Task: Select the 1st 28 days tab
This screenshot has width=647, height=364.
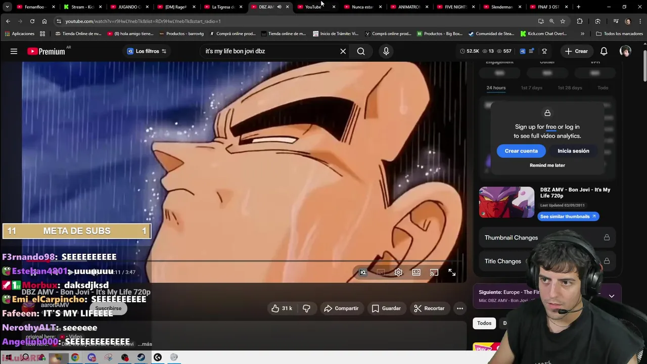Action: coord(570,87)
